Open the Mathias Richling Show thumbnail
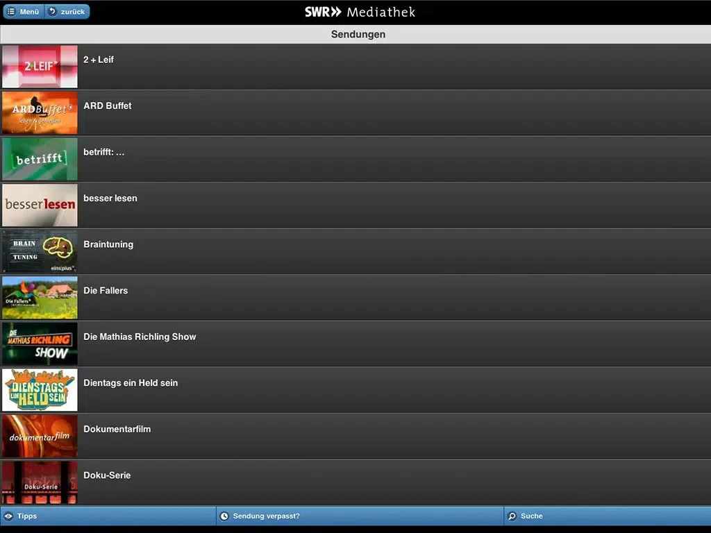This screenshot has width=711, height=533. (x=40, y=344)
